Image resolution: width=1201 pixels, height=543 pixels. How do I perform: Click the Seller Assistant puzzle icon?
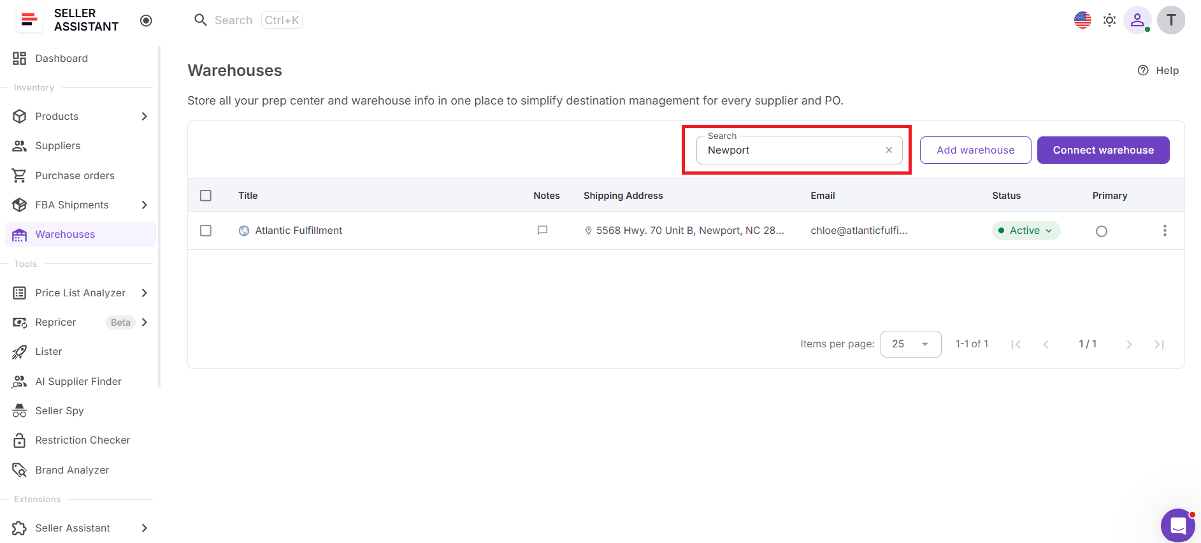pyautogui.click(x=20, y=528)
